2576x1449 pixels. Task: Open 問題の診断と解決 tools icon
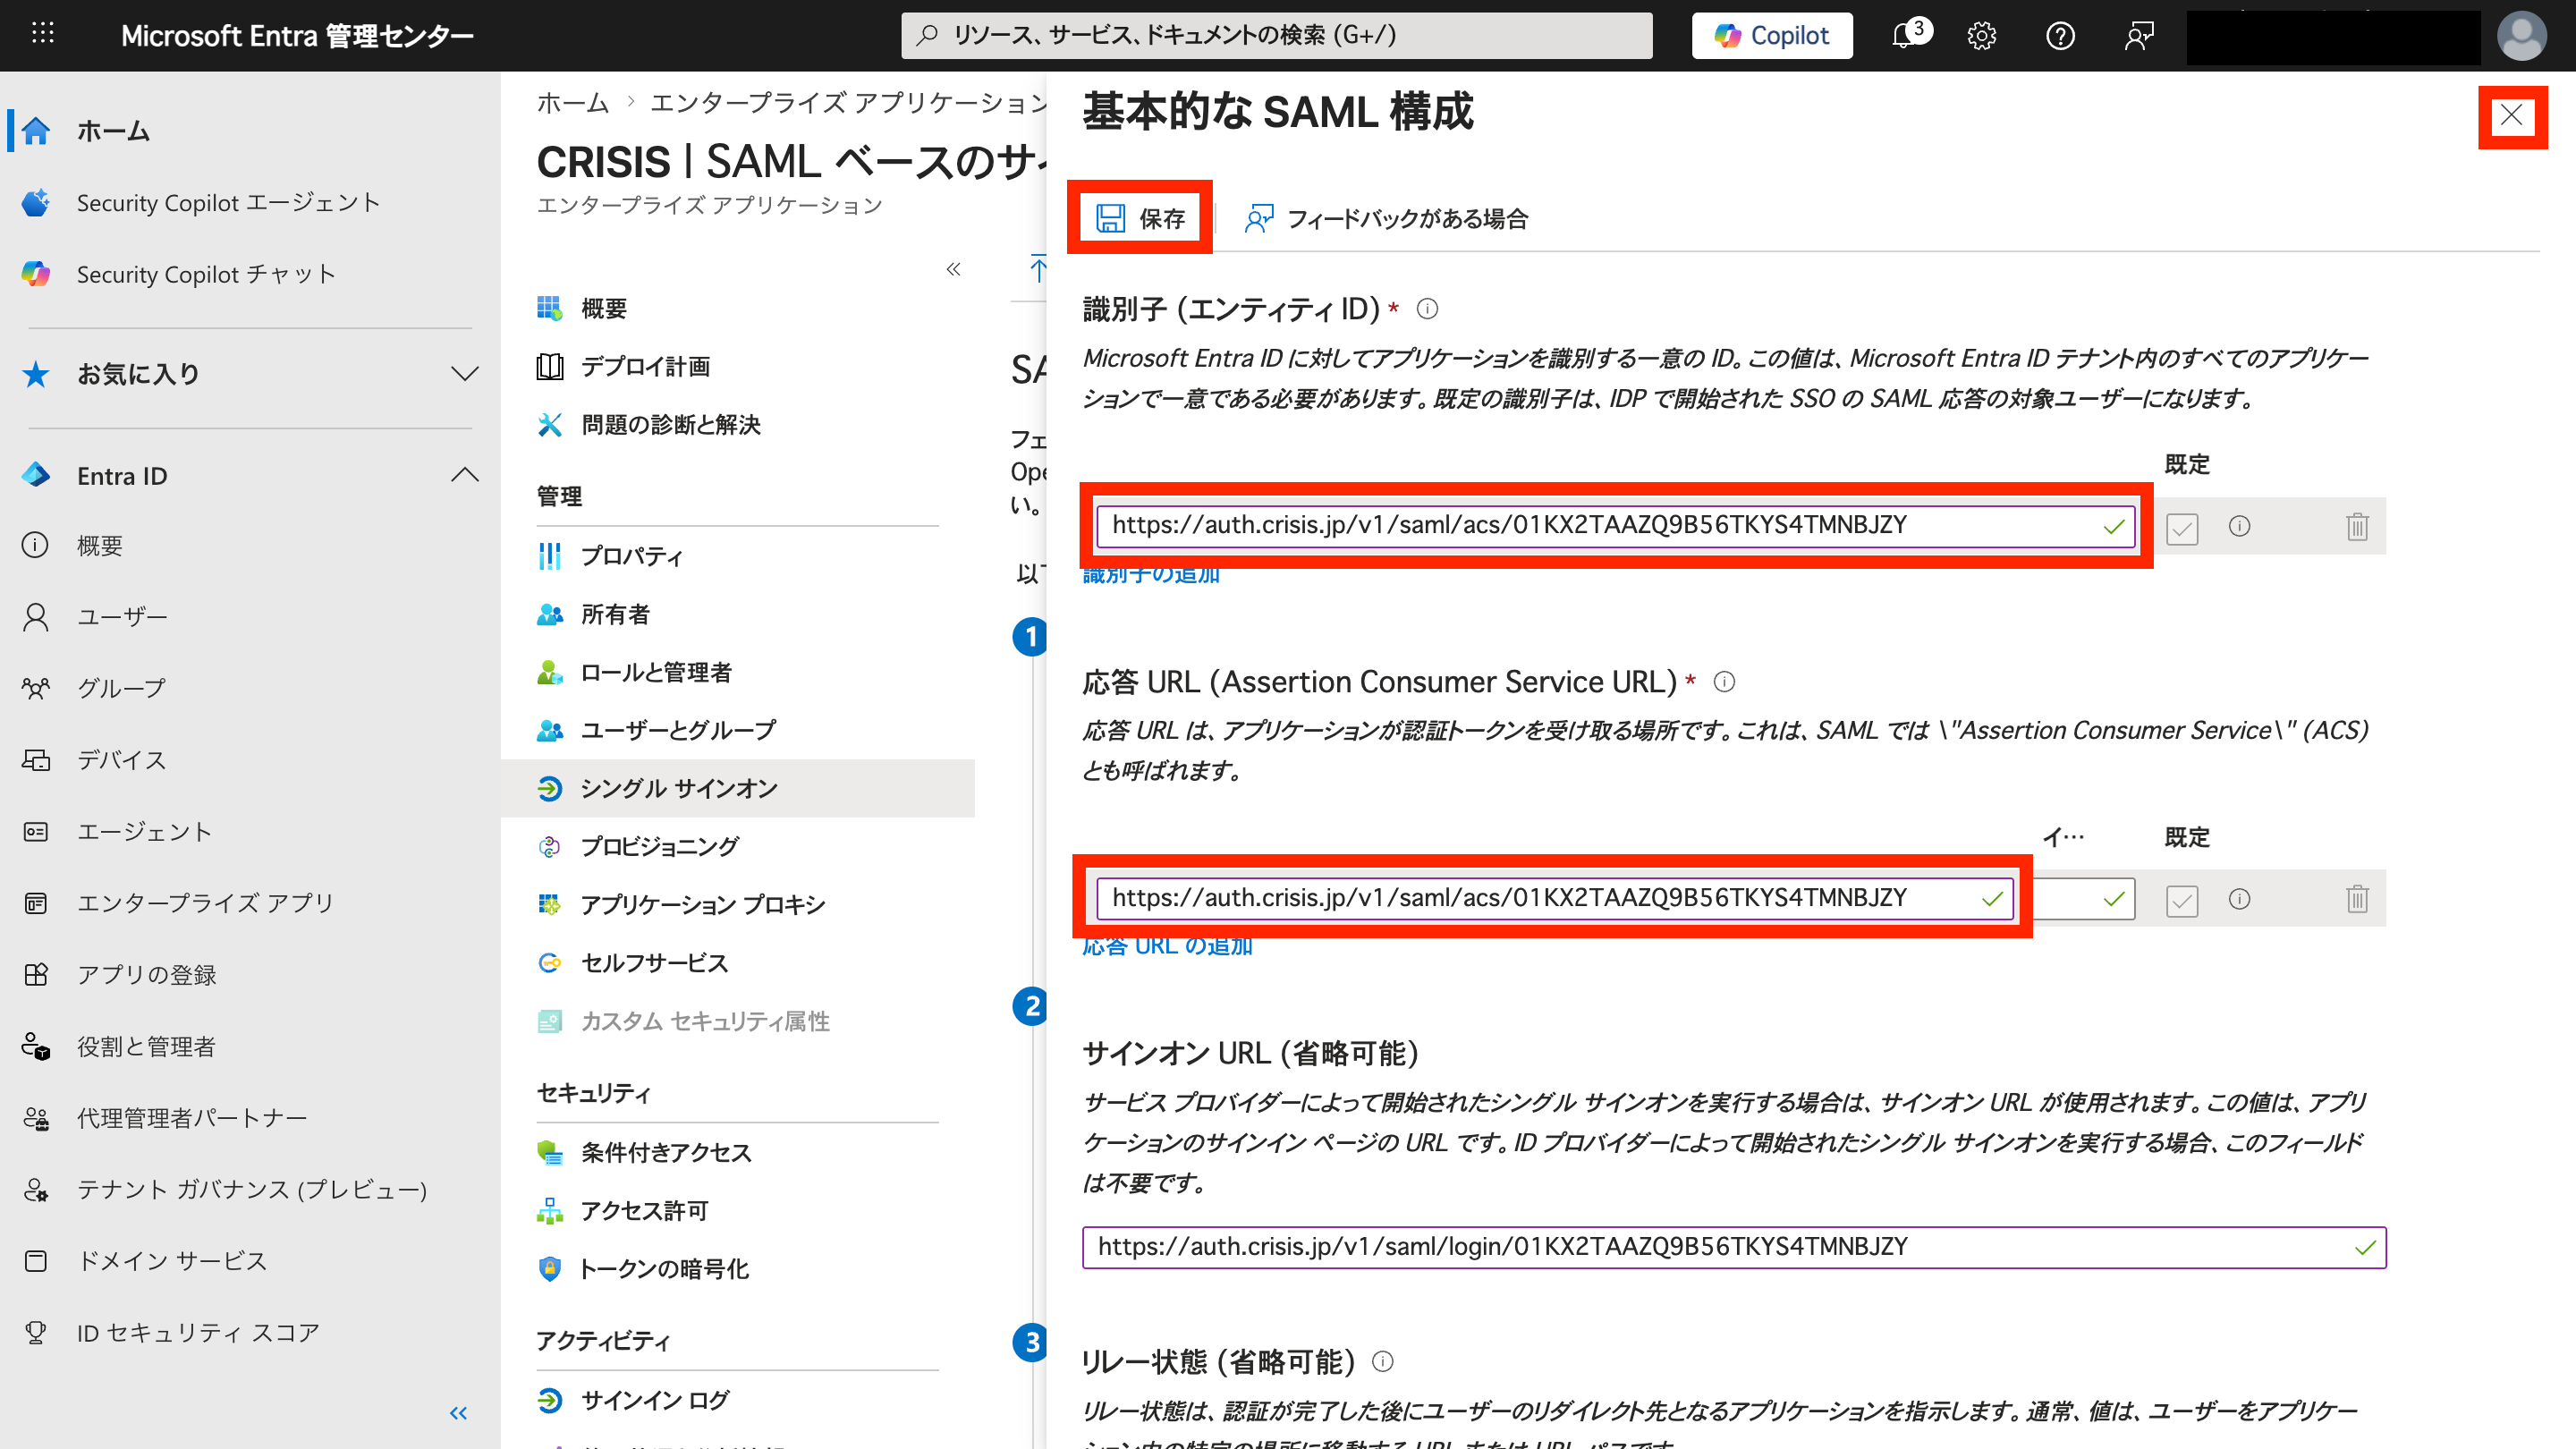coord(549,425)
